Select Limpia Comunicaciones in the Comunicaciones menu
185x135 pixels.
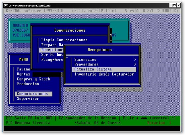coord(64,40)
